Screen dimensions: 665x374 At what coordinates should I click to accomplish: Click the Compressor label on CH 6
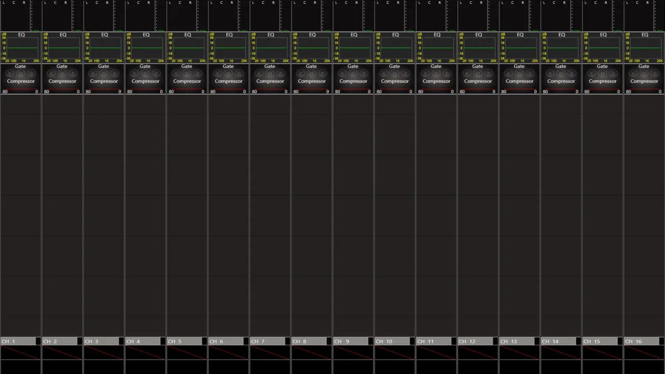pyautogui.click(x=228, y=81)
